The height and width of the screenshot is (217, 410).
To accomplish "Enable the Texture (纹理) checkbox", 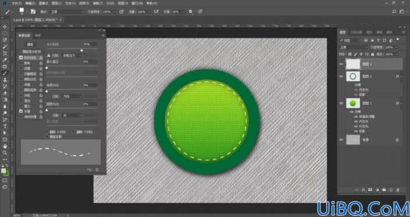I will click(x=21, y=68).
